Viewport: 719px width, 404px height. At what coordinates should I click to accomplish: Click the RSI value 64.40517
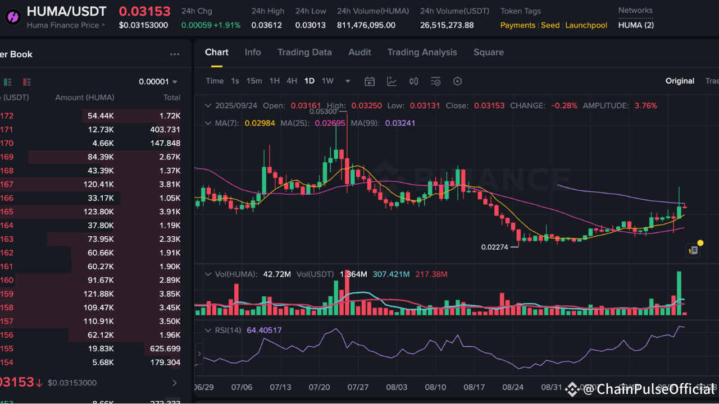264,330
